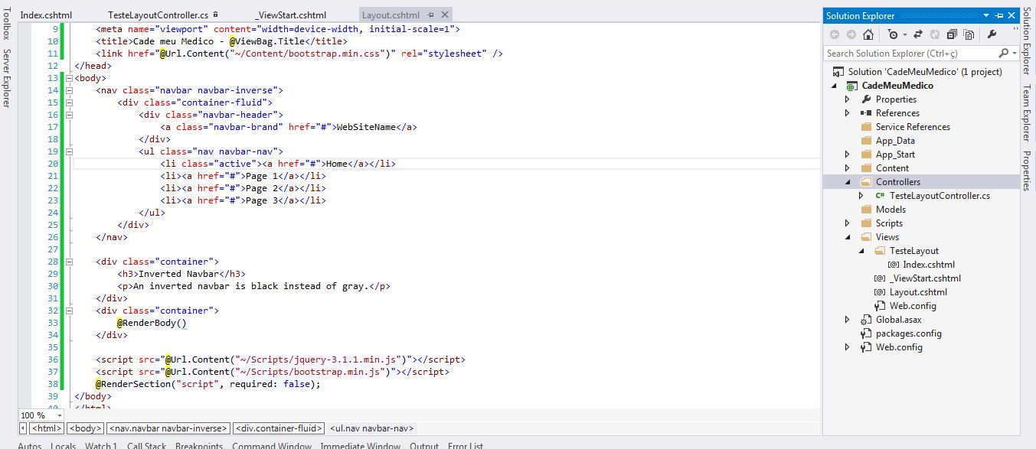This screenshot has height=449, width=1036.
Task: Select the <body> breadcrumb tag
Action: click(x=85, y=428)
